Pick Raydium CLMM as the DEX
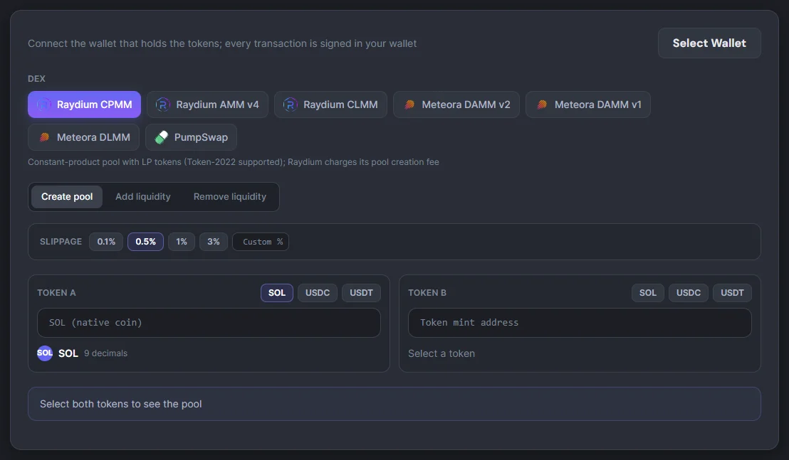The height and width of the screenshot is (460, 789). click(x=330, y=105)
